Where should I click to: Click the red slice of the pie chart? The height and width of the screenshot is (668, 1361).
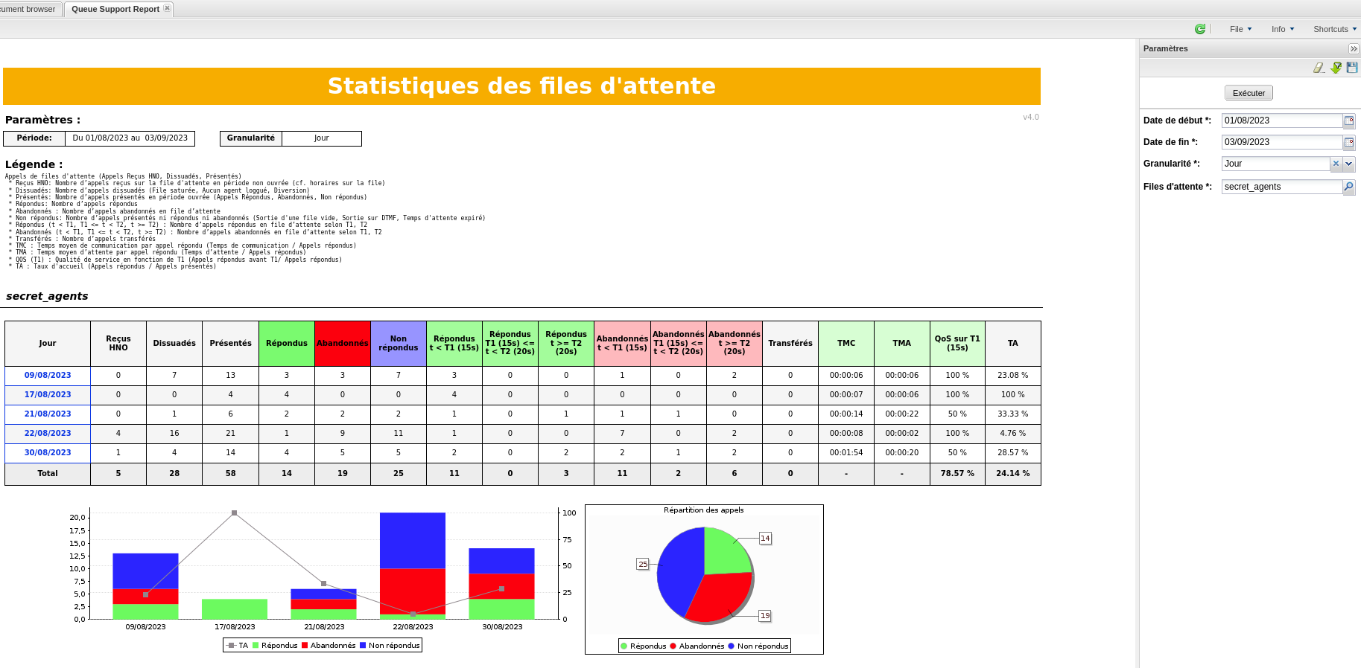tap(721, 597)
